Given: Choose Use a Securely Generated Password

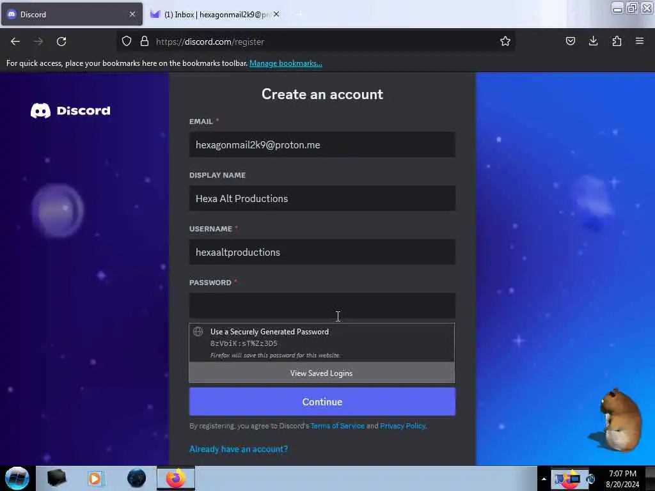Looking at the screenshot, I should (x=322, y=343).
